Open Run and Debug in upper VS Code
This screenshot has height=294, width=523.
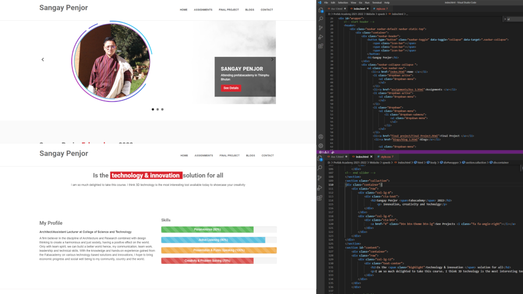click(321, 37)
